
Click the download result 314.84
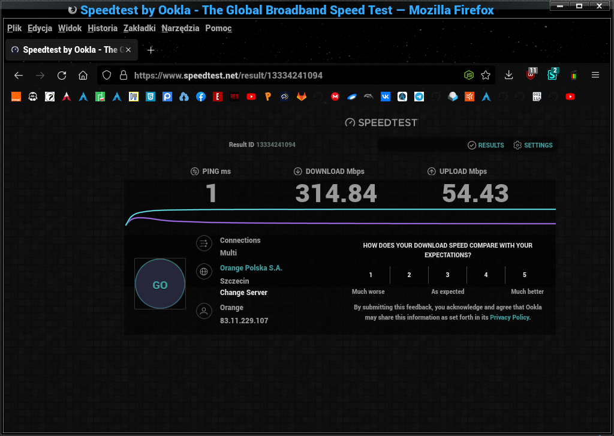pyautogui.click(x=336, y=193)
